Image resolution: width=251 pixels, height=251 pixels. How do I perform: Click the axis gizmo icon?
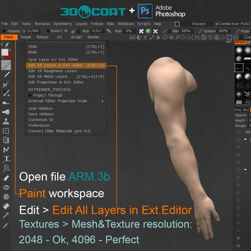click(x=223, y=37)
